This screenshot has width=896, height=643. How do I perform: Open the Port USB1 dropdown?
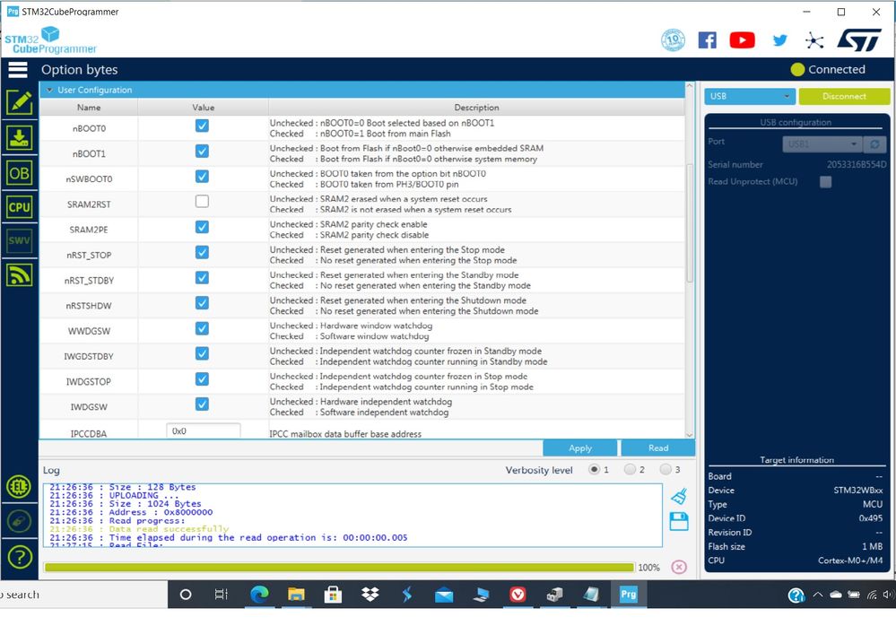pyautogui.click(x=822, y=144)
